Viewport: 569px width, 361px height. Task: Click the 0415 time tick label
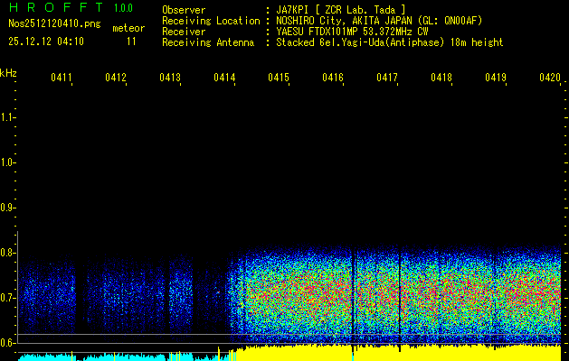click(279, 79)
